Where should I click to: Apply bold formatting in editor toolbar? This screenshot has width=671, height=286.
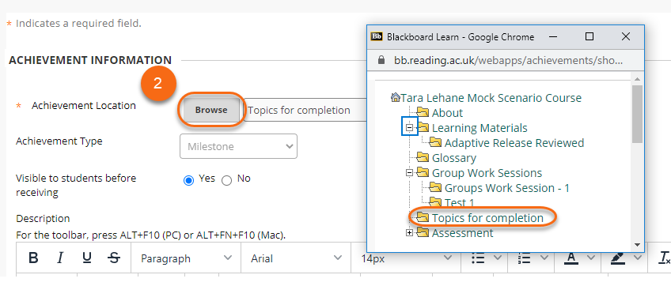33,258
